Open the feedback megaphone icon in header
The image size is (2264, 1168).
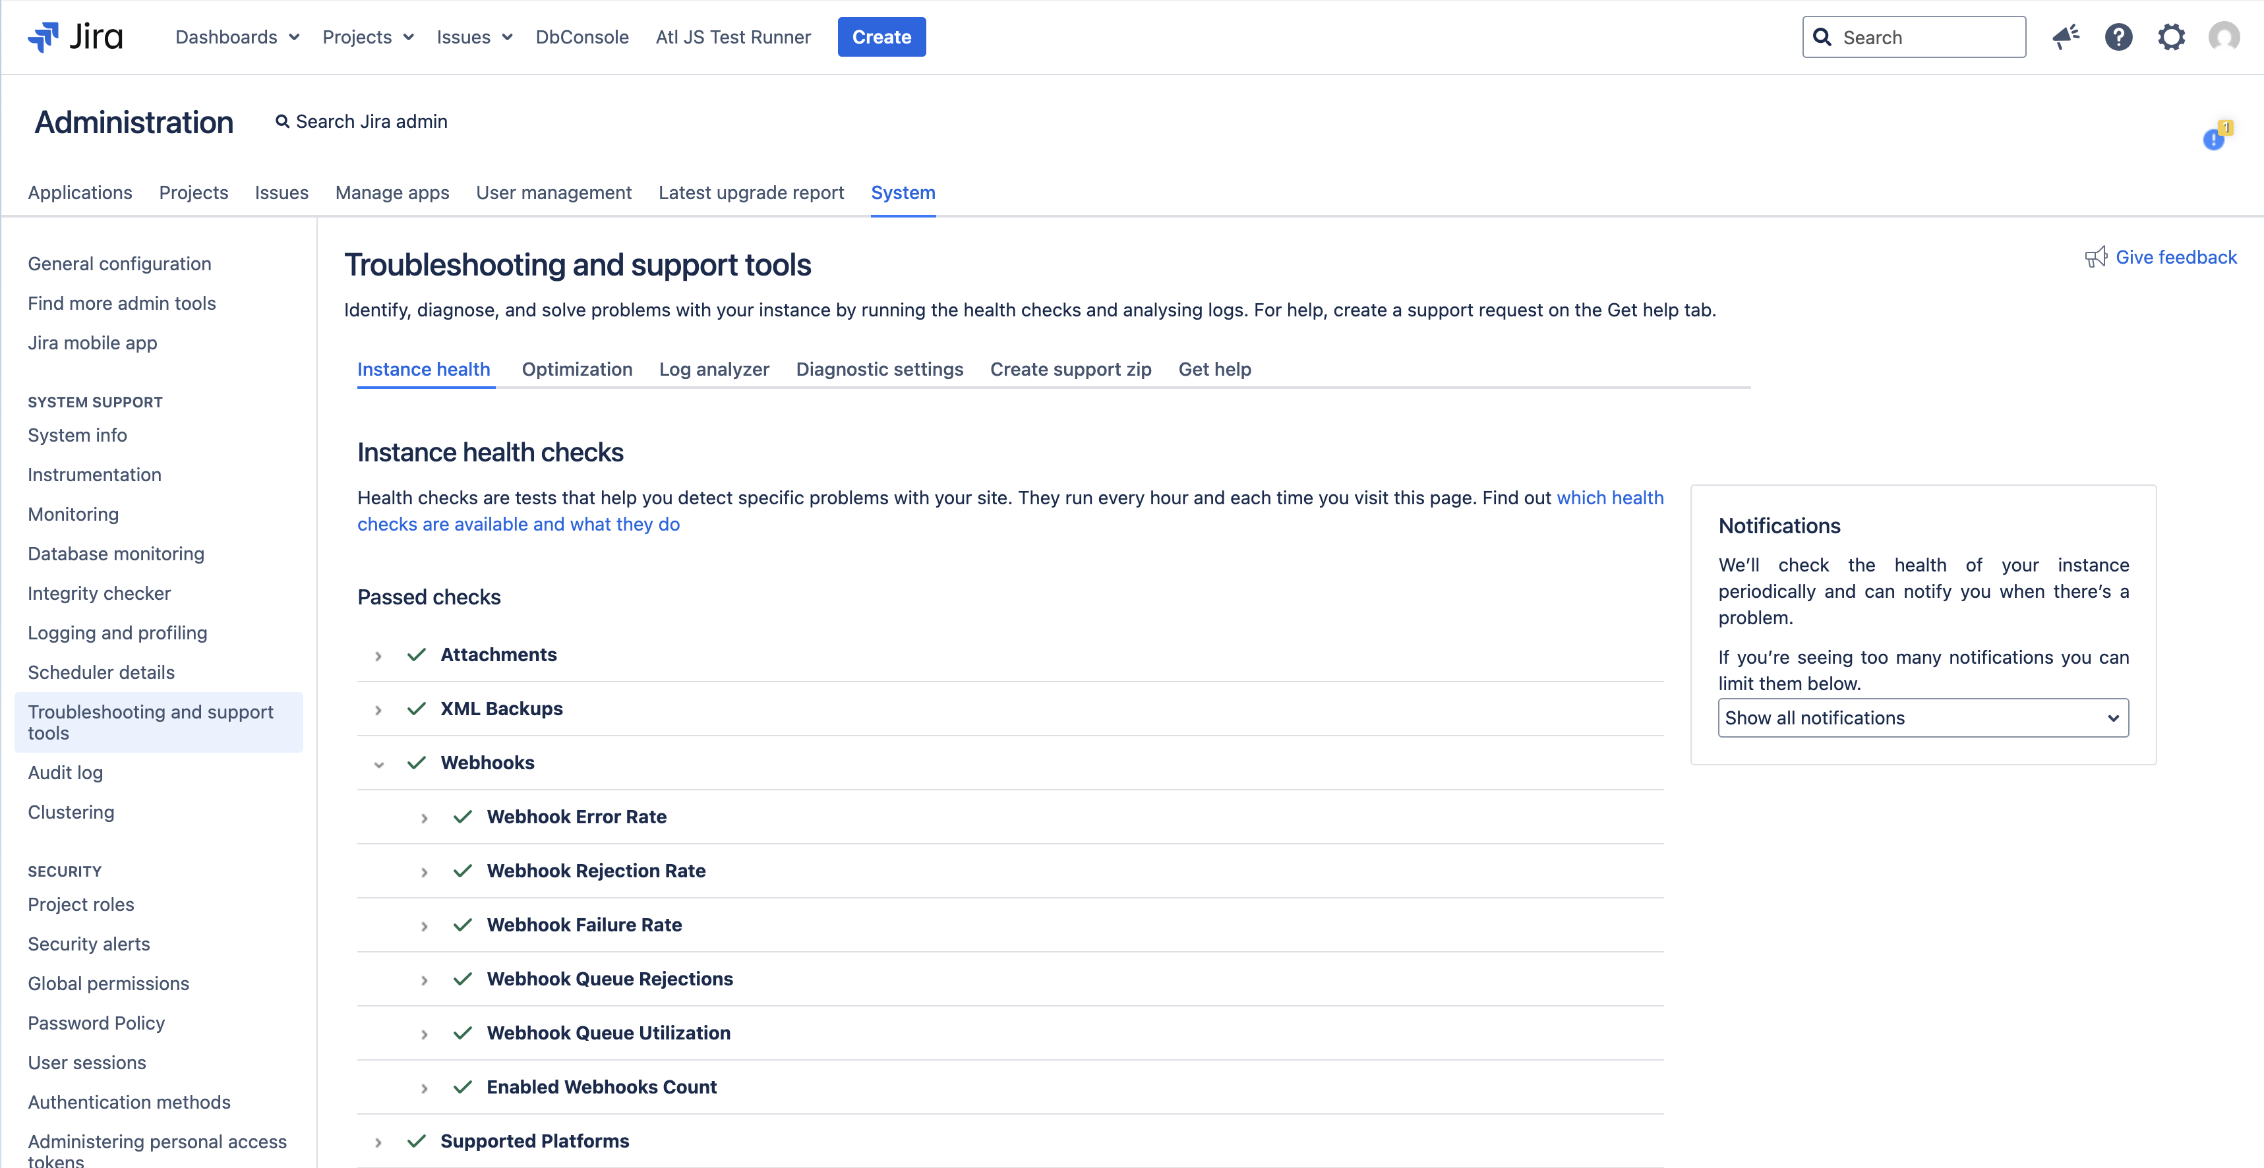(2066, 37)
